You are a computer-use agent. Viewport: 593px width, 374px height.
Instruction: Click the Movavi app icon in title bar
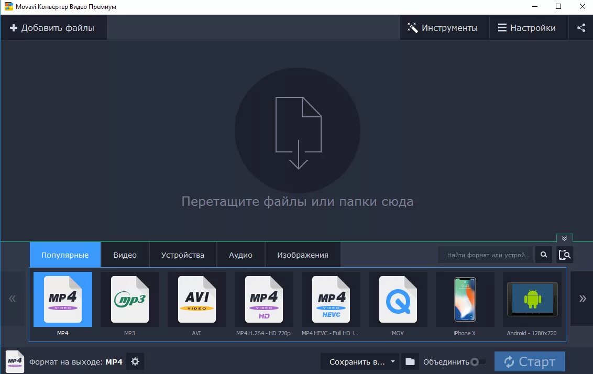[8, 6]
